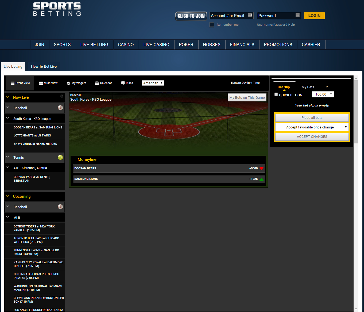Open LIVE CASINO navigation item

click(x=156, y=45)
